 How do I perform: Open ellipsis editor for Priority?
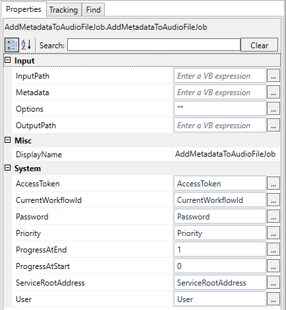[273, 233]
